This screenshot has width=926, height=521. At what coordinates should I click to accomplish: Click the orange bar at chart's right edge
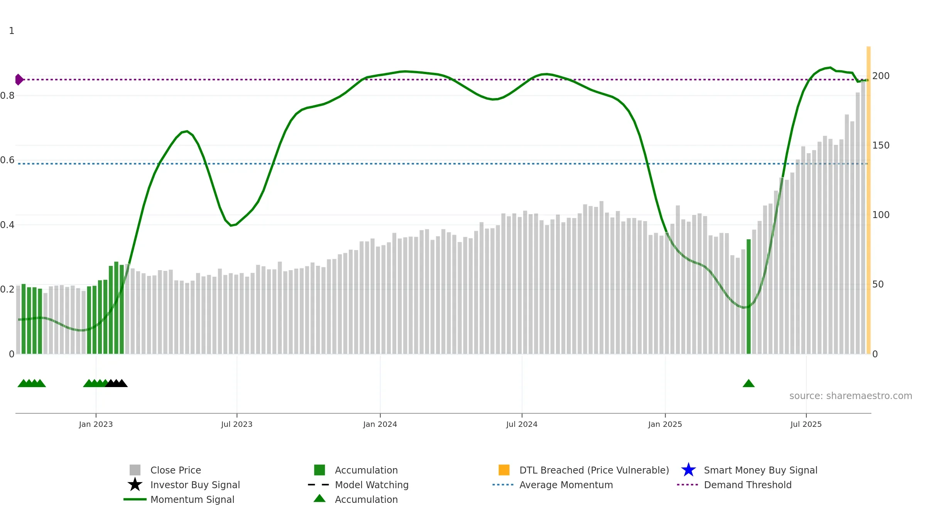click(869, 200)
